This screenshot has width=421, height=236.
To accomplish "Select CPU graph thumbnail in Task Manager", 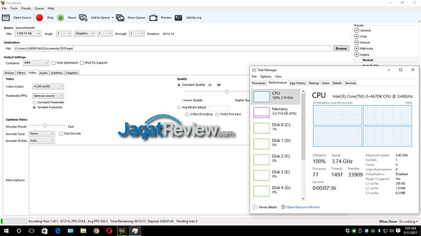I will [x=261, y=97].
